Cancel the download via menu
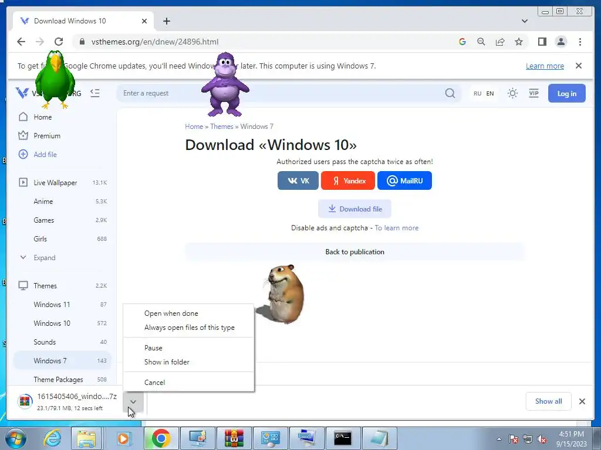 pos(188,383)
